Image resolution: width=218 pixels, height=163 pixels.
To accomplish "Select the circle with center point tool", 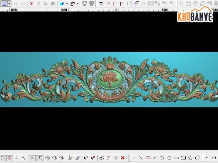I will point(169,158).
